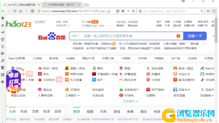Open the QR code icon in address bar

[x=118, y=11]
